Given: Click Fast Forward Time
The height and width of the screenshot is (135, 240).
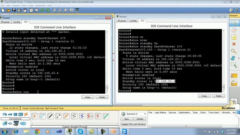Looking at the screenshot, I should [x=54, y=108].
